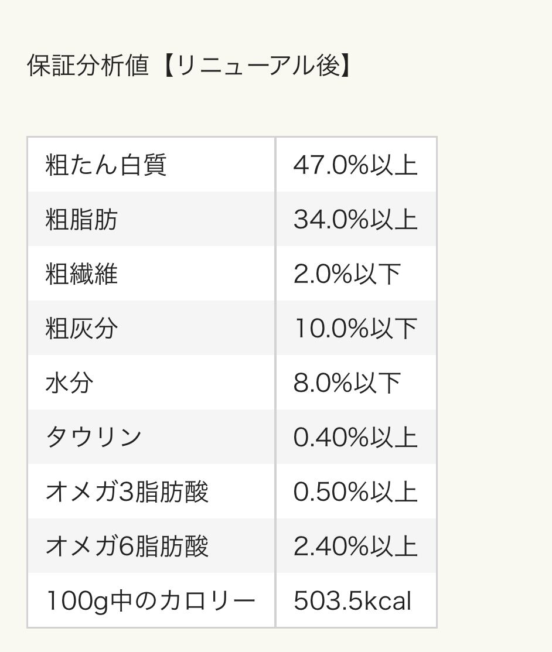The height and width of the screenshot is (652, 552).
Task: Click the 34.0%以上 value
Action: (355, 219)
